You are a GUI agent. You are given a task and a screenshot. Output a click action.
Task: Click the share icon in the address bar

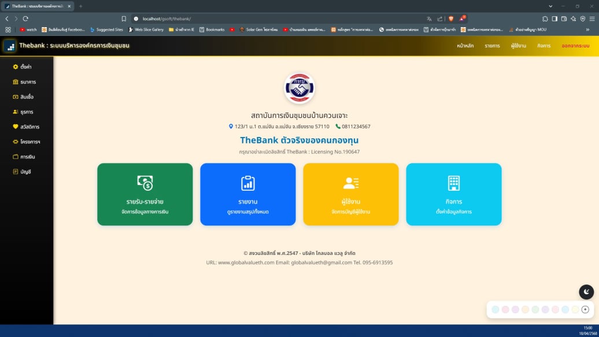click(x=439, y=18)
